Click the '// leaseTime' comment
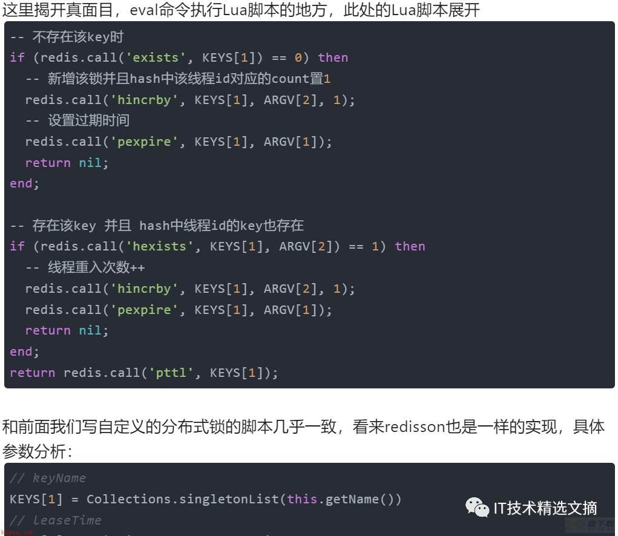 [x=56, y=520]
